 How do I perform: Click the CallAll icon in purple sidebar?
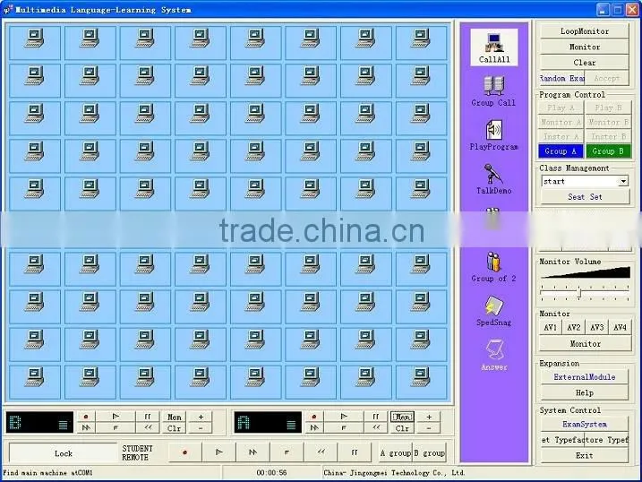point(493,47)
